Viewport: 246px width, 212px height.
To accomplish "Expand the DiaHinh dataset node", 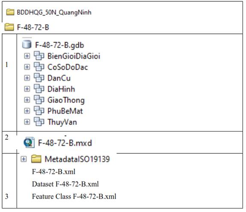I will [27, 89].
